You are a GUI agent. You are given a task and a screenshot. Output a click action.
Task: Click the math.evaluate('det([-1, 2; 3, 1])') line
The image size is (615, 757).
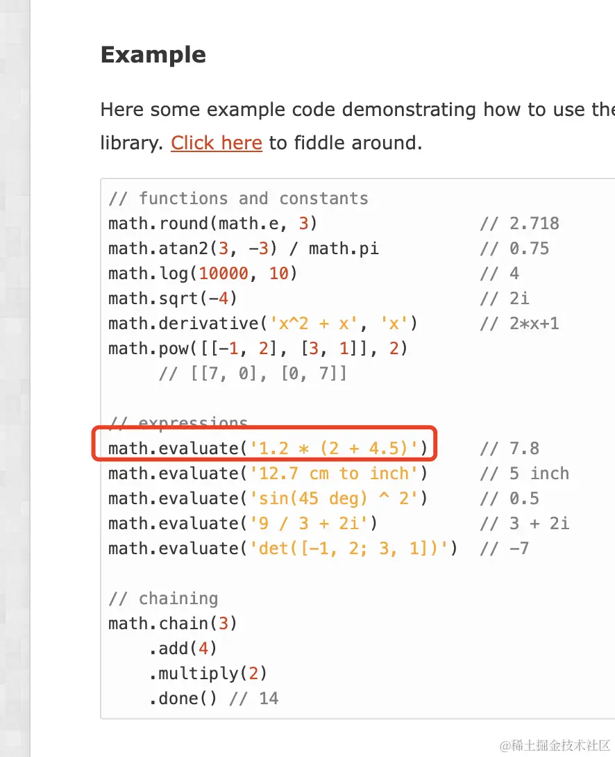coord(283,549)
